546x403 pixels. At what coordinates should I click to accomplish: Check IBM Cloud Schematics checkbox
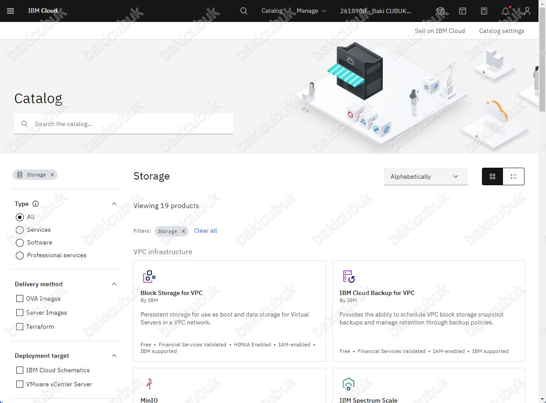tap(20, 370)
